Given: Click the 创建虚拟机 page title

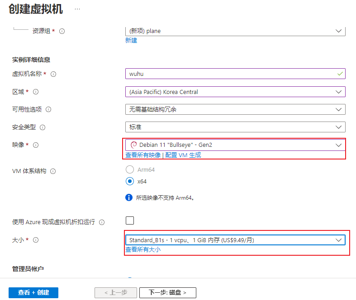Looking at the screenshot, I should coord(36,9).
